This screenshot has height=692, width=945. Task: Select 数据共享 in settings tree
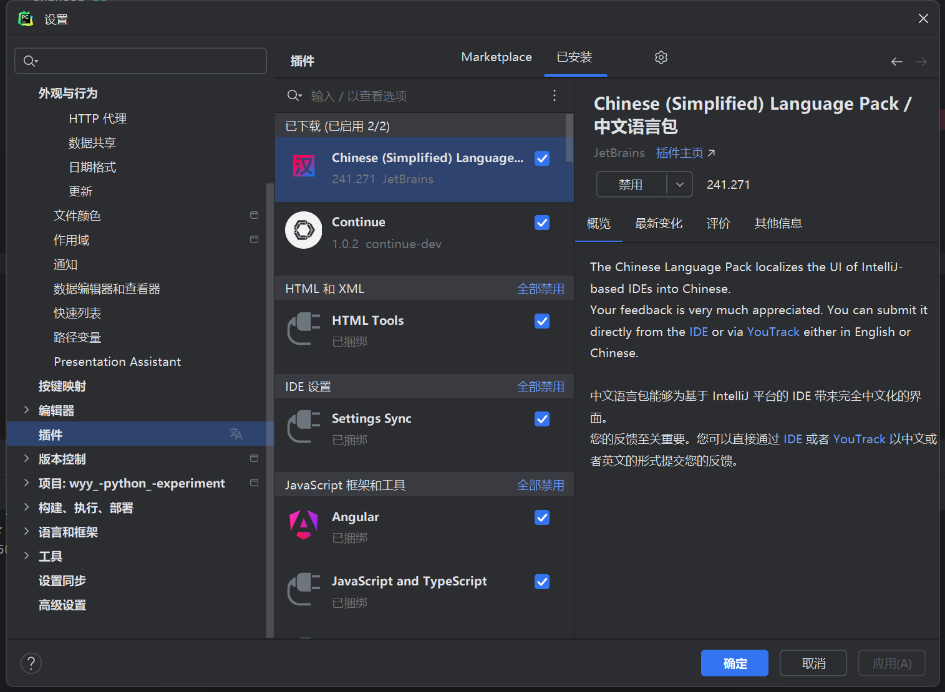pos(92,143)
